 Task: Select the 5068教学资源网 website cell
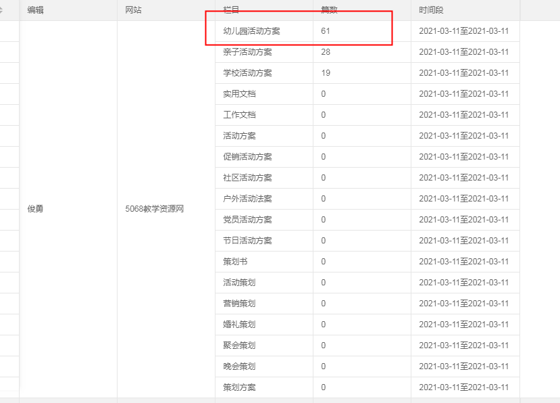154,209
